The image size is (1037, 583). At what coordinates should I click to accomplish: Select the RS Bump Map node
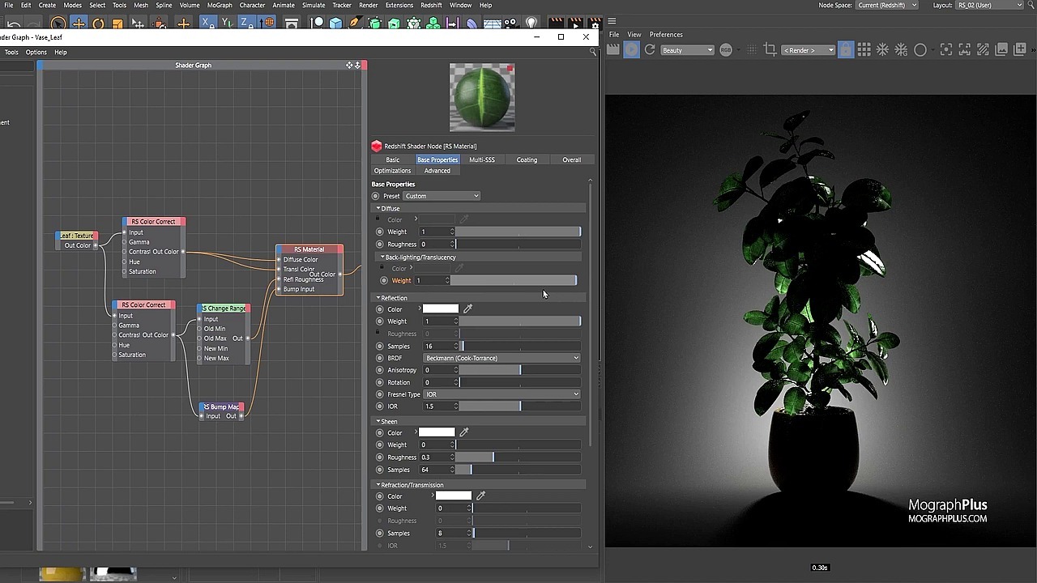221,407
